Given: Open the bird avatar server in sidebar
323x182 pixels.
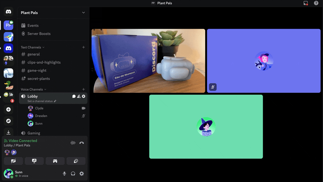Looking at the screenshot, I should pos(8,37).
